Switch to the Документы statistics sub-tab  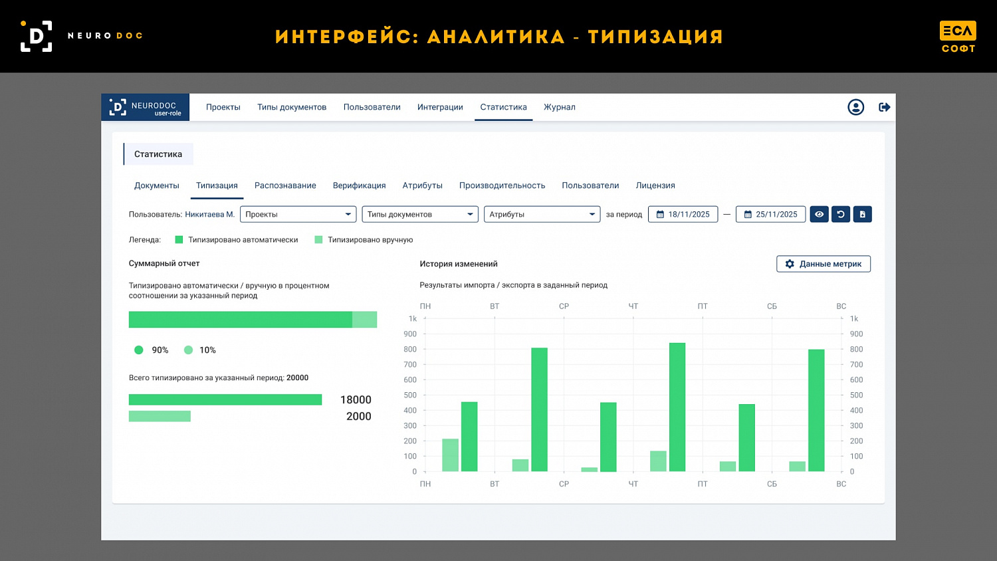pos(157,185)
